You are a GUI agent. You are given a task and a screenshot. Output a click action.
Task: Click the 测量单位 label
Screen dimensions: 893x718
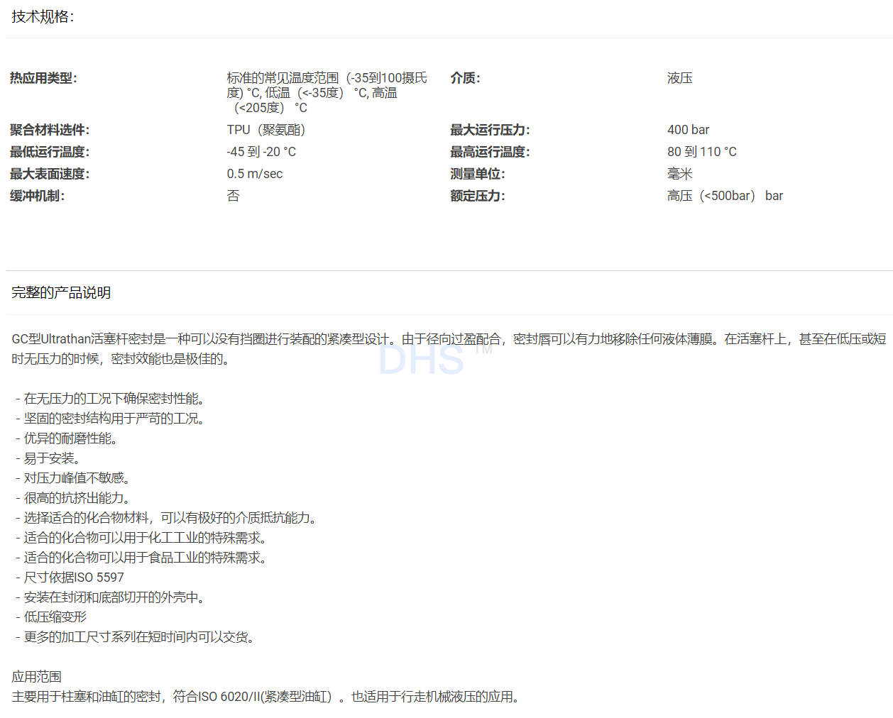[x=478, y=174]
